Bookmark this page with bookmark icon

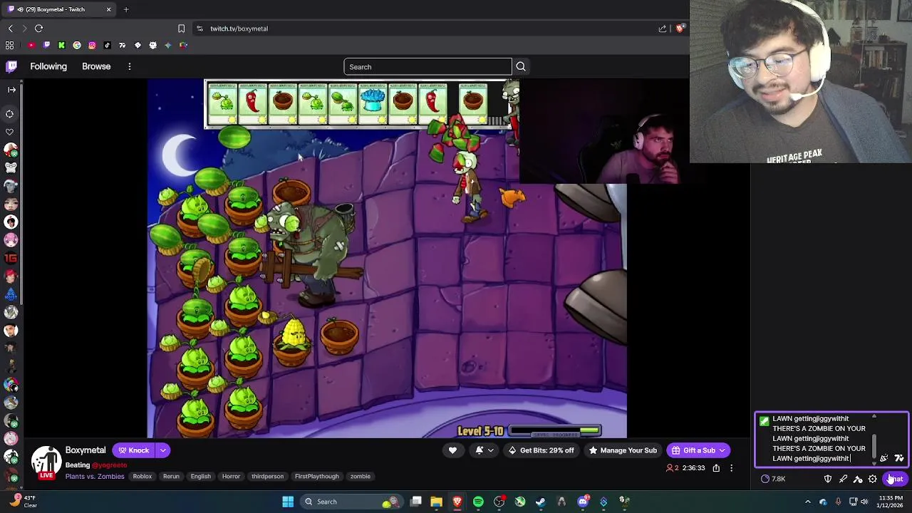(x=181, y=28)
